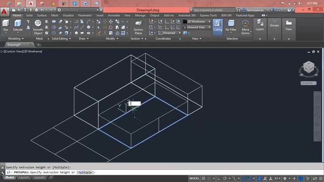
Task: Toggle the Culling selection button
Action: pyautogui.click(x=218, y=27)
